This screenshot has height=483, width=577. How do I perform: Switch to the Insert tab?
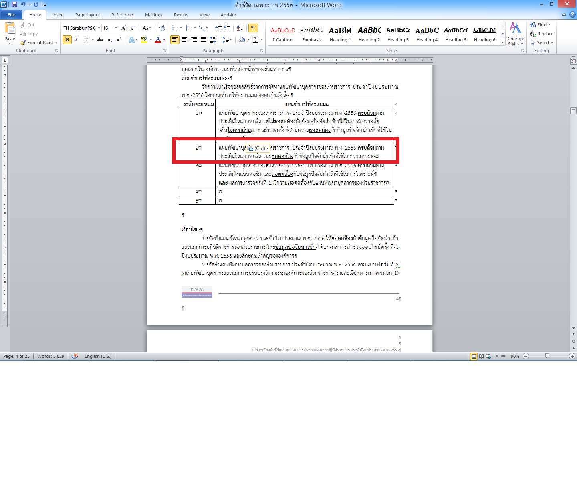pos(58,15)
